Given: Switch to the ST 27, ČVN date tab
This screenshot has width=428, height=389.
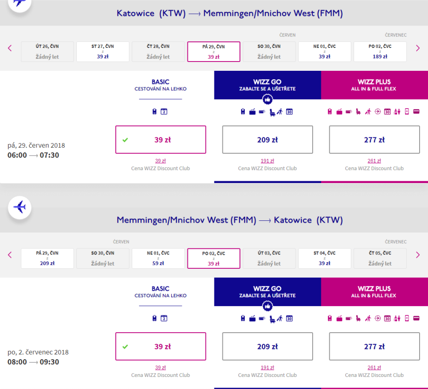Looking at the screenshot, I should tap(103, 52).
